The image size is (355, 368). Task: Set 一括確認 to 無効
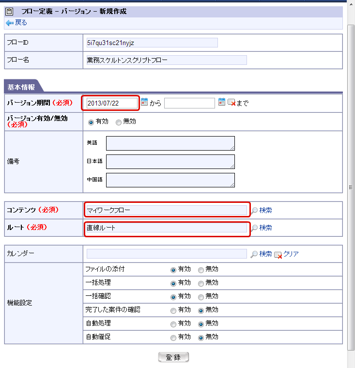(201, 297)
